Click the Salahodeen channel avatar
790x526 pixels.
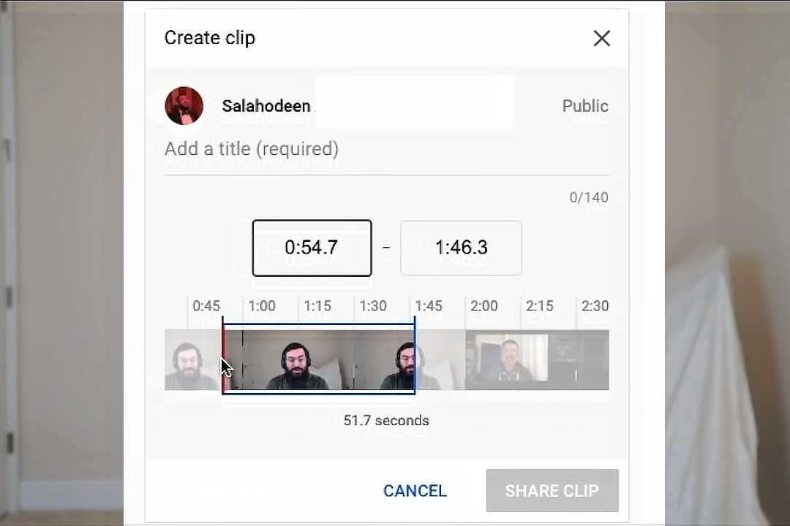(184, 106)
